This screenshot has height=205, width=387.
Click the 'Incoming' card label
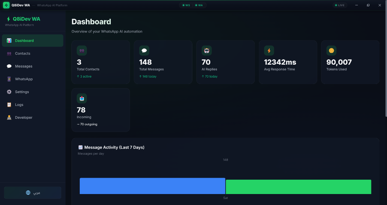84,117
